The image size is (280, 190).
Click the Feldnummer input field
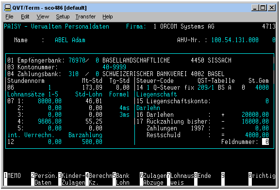coord(265,142)
